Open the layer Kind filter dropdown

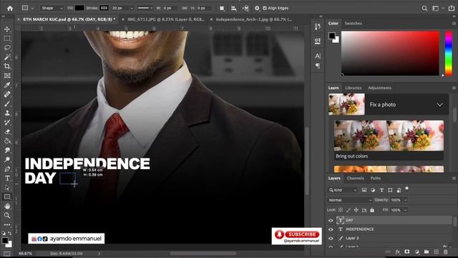pyautogui.click(x=343, y=190)
